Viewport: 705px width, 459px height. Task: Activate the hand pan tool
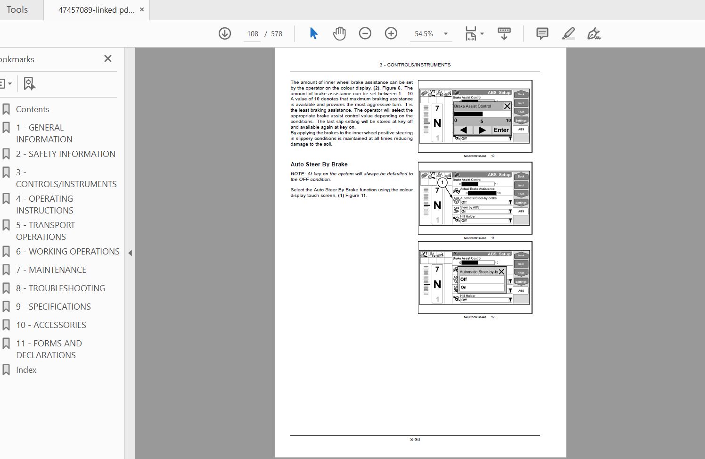(x=339, y=33)
